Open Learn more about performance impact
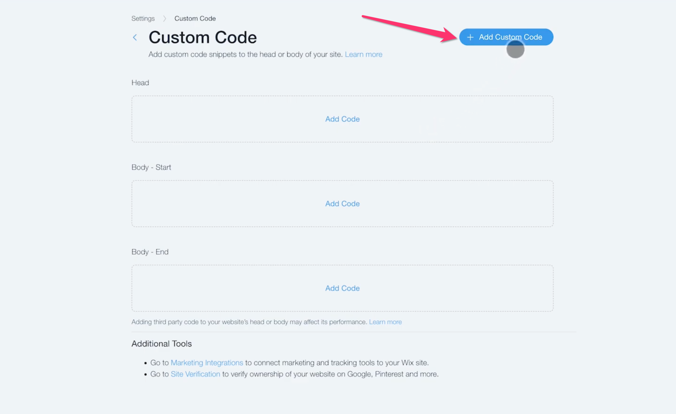Image resolution: width=676 pixels, height=414 pixels. tap(385, 322)
